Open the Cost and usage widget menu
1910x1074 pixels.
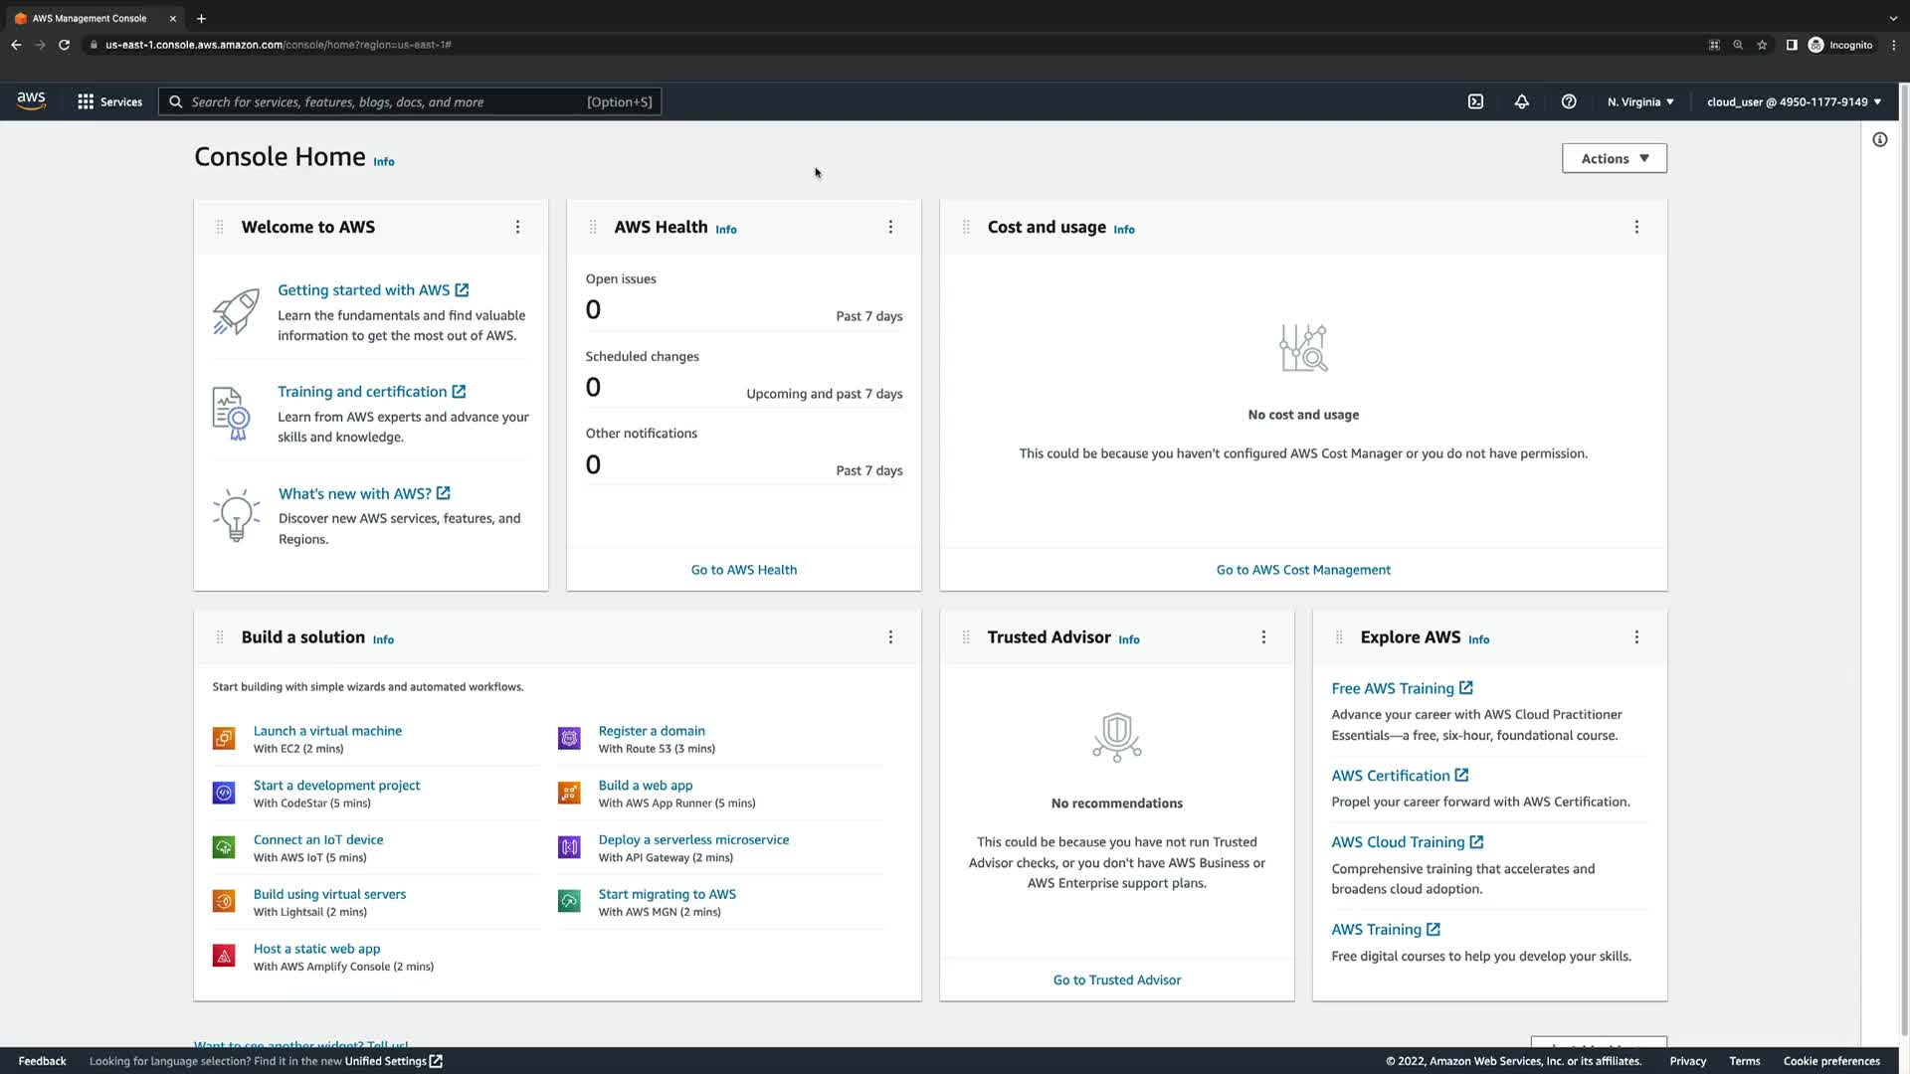coord(1636,227)
